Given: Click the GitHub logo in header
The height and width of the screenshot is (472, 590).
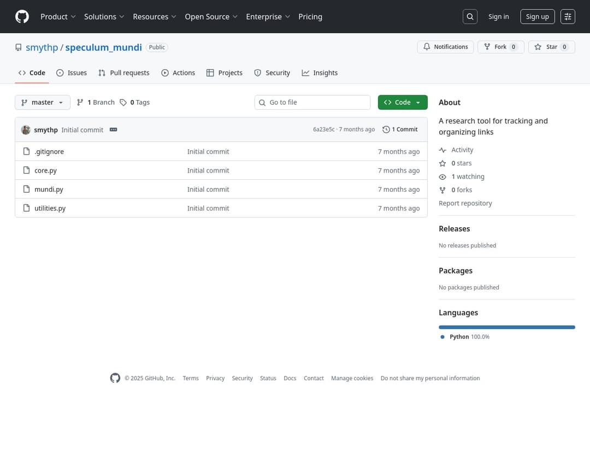Looking at the screenshot, I should pyautogui.click(x=22, y=17).
